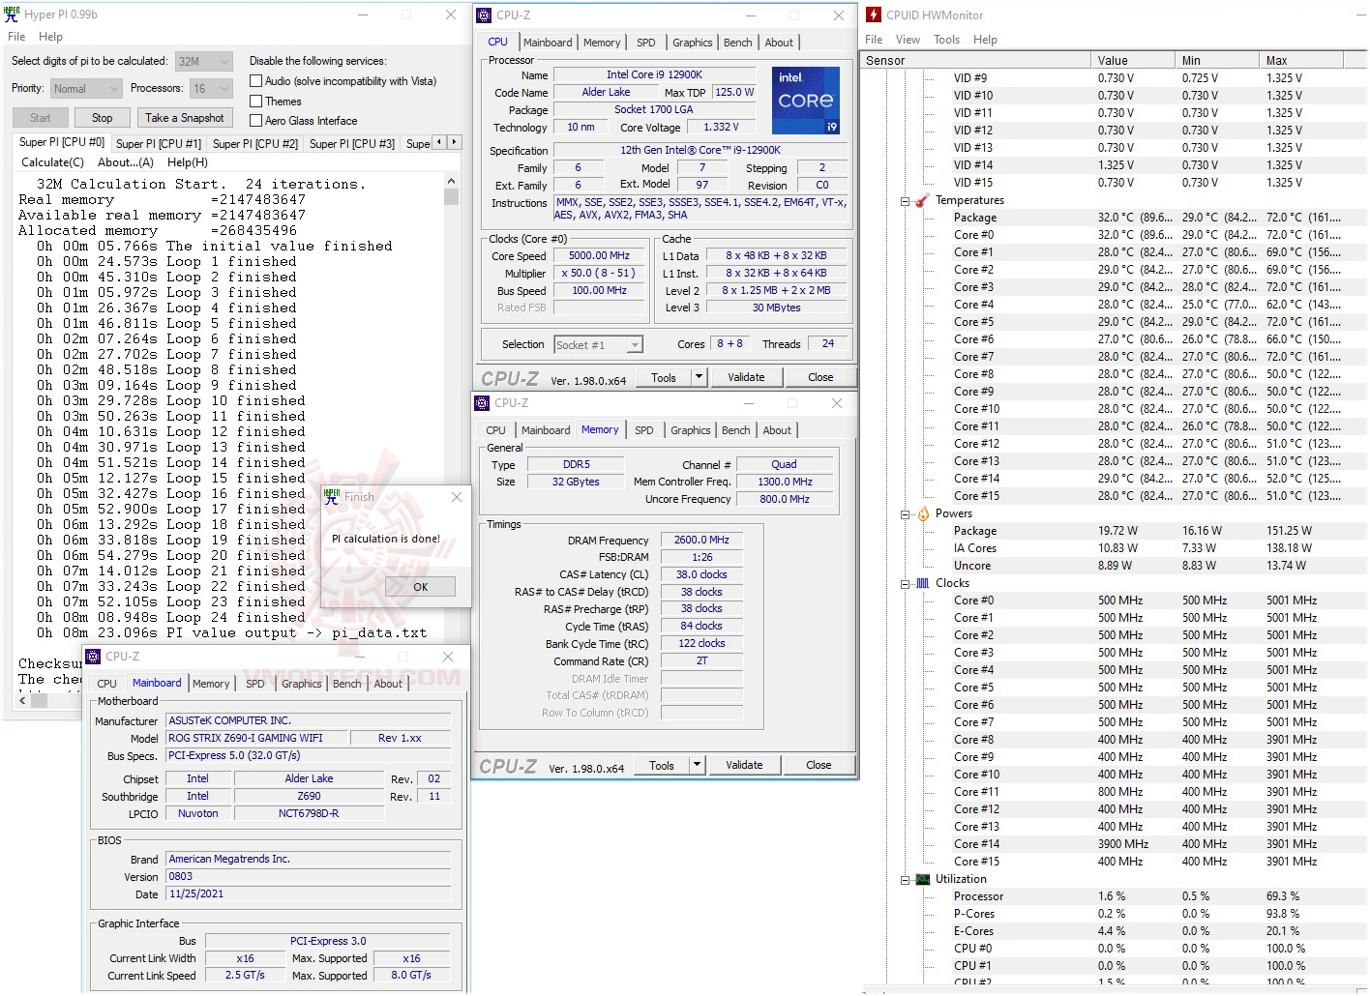Switch to the Super PI [CPU #3] tab

[x=352, y=144]
